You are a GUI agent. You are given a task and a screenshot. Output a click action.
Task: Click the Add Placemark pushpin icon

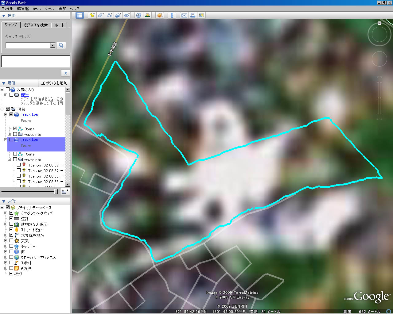92,15
